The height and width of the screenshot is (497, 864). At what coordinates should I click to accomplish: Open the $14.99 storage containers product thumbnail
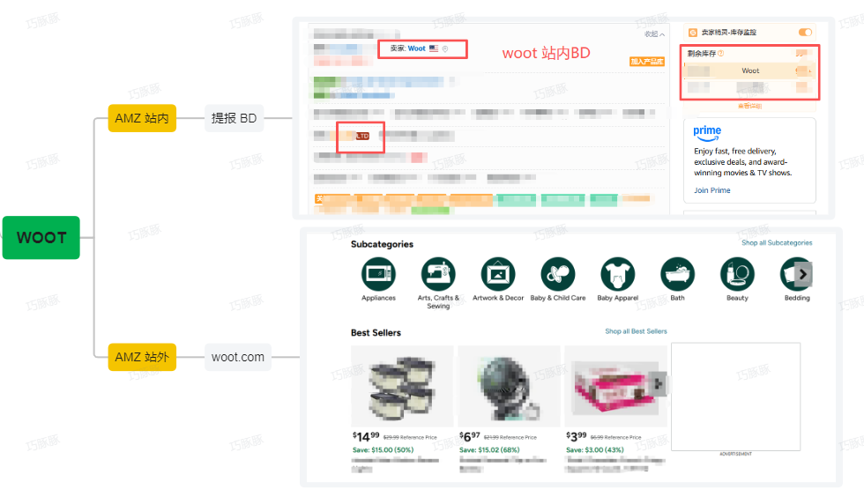tap(402, 386)
